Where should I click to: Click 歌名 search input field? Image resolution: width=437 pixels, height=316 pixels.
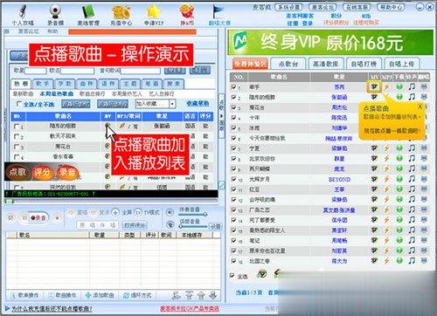(77, 71)
